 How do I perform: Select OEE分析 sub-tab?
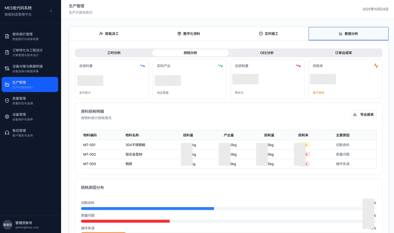(267, 53)
